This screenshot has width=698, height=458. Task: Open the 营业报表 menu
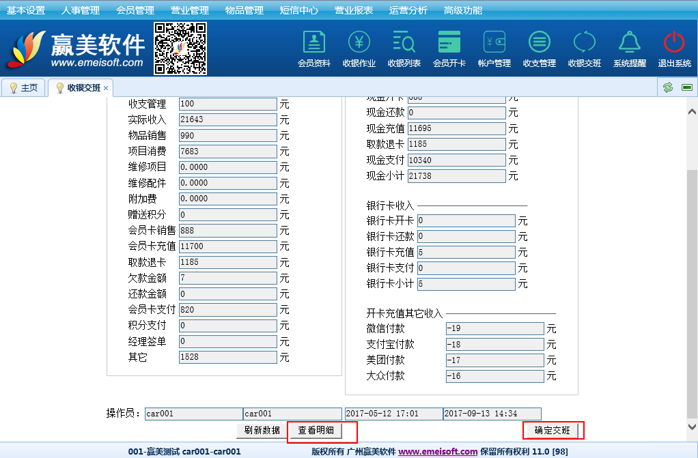[353, 10]
